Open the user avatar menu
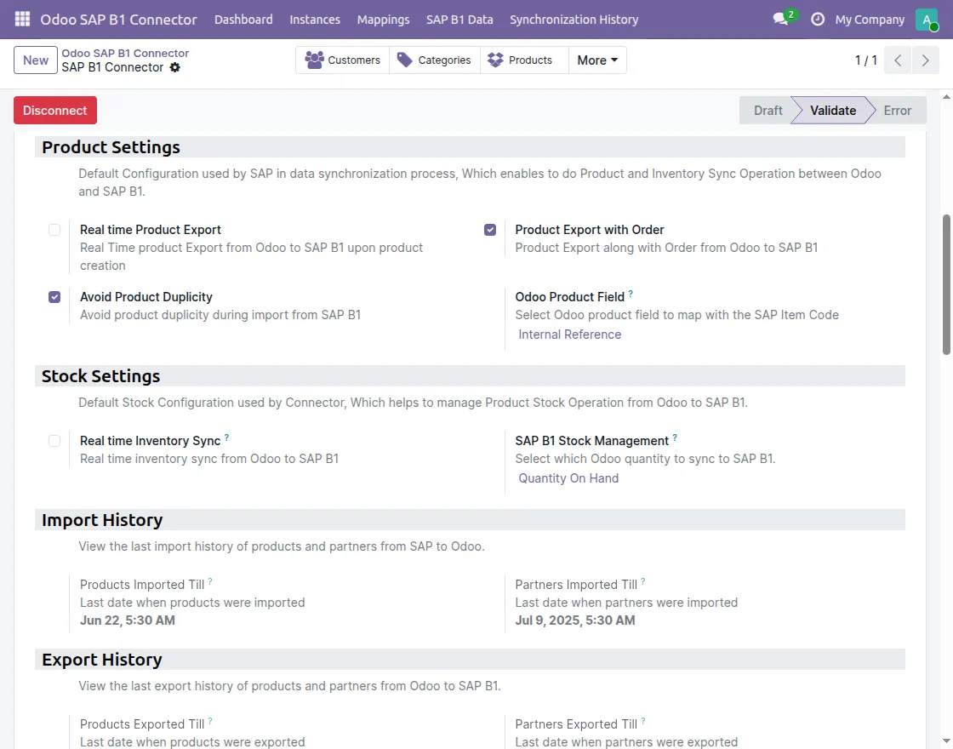 [927, 20]
